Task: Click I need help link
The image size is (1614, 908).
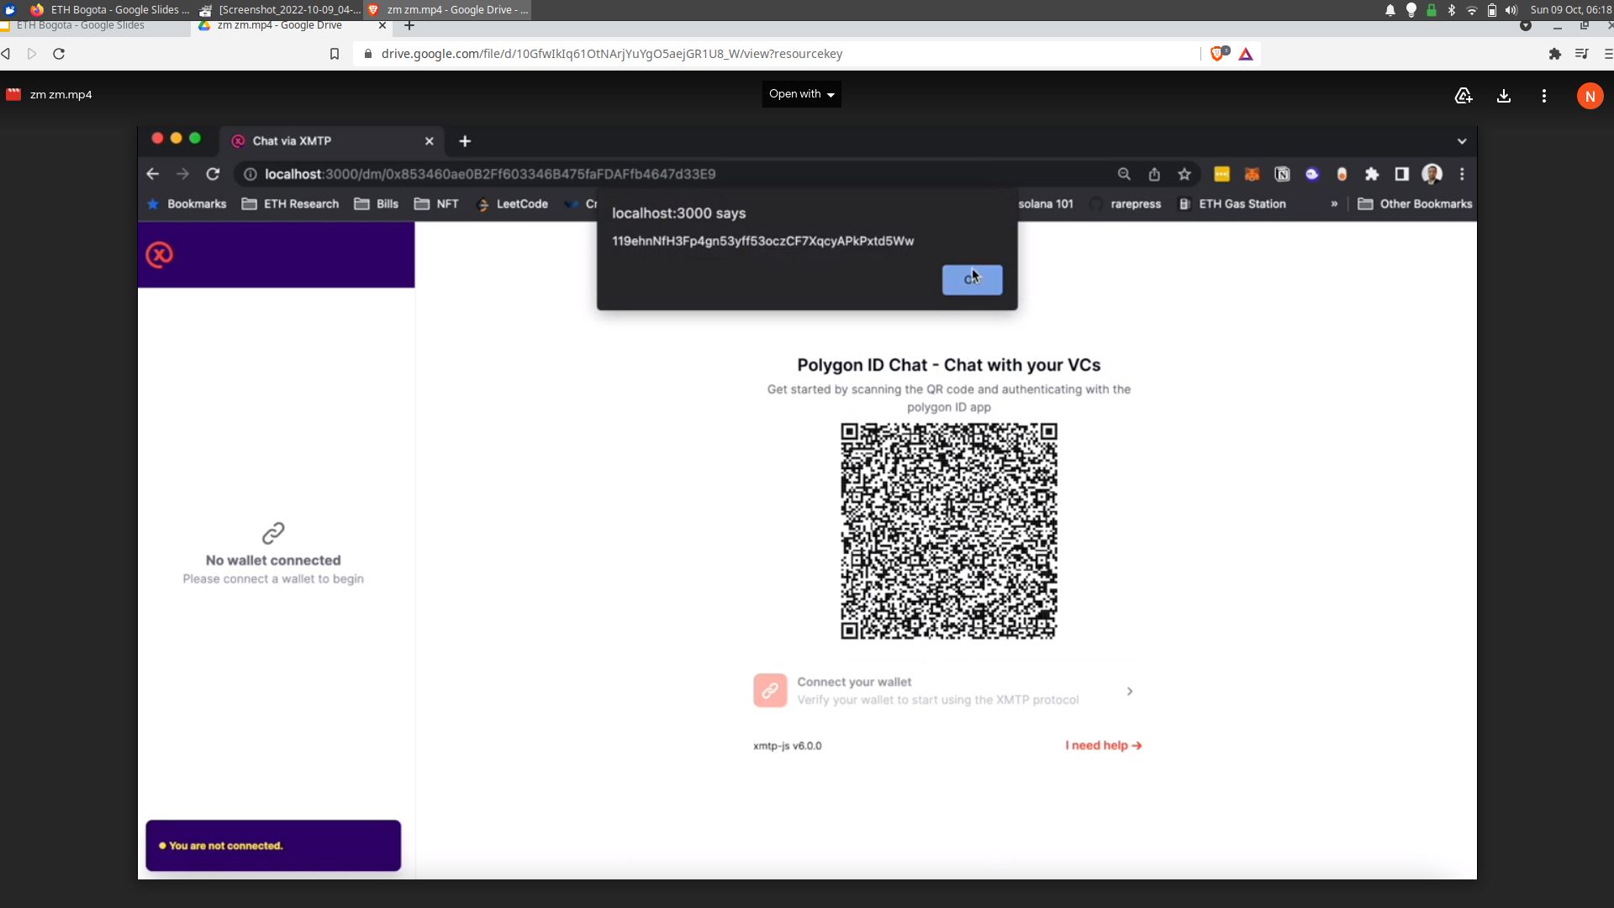Action: tap(1103, 746)
